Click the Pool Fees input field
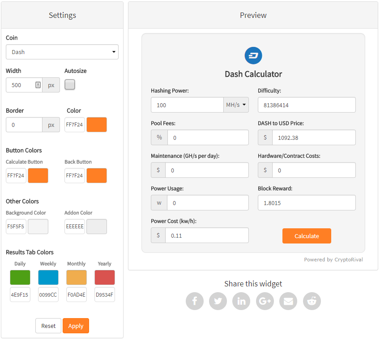380x340 pixels. [208, 138]
